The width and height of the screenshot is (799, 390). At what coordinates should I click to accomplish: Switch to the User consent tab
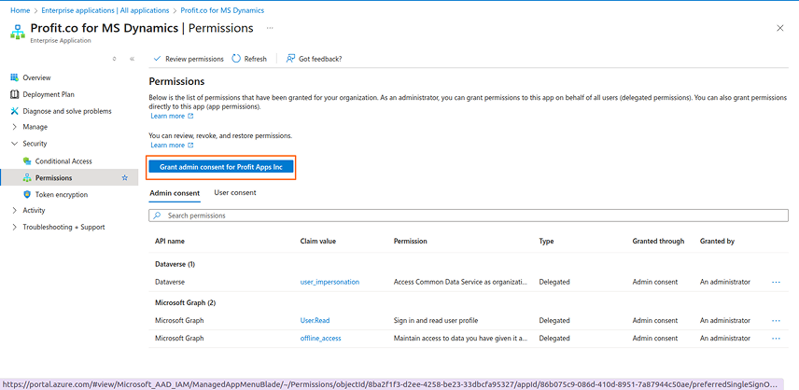tap(235, 193)
